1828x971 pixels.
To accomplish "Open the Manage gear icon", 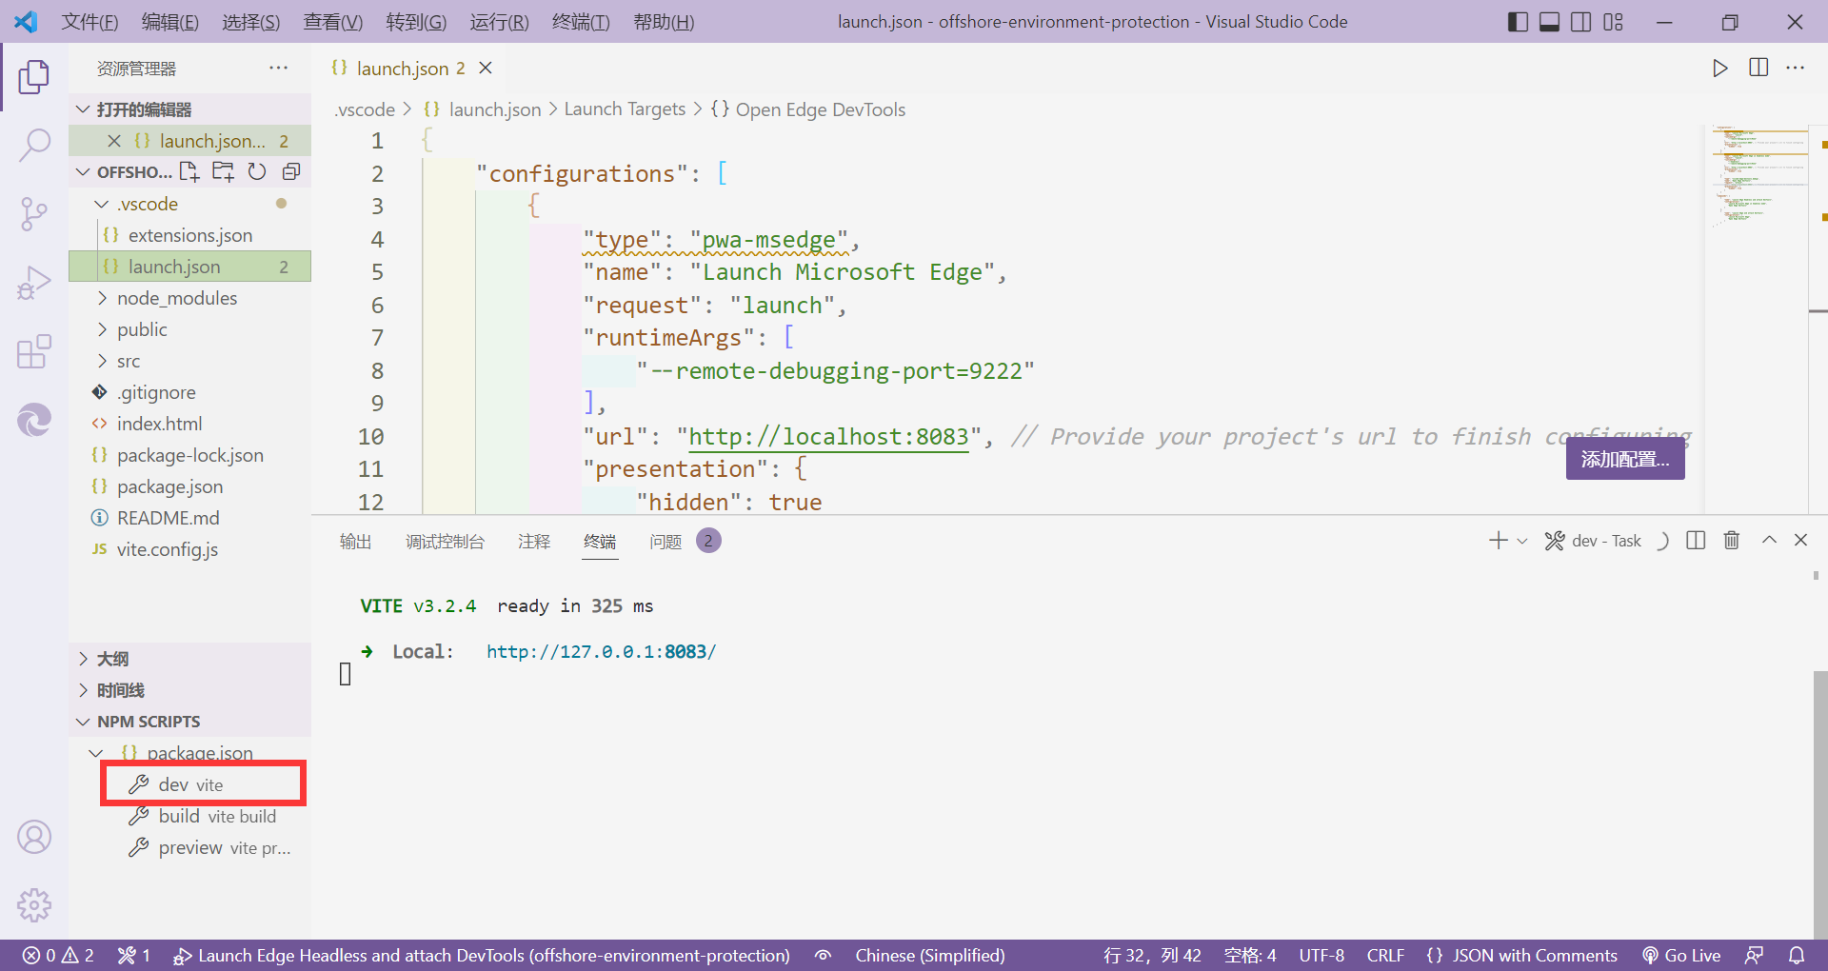I will (34, 905).
